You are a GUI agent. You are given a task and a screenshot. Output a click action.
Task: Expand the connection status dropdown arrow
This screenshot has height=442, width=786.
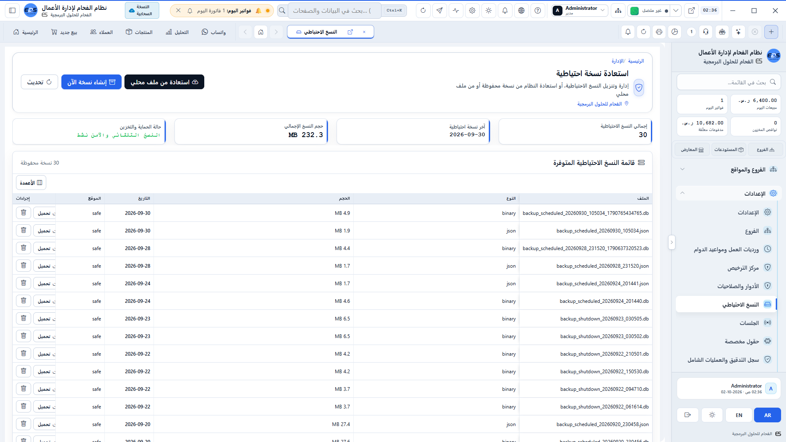click(676, 11)
